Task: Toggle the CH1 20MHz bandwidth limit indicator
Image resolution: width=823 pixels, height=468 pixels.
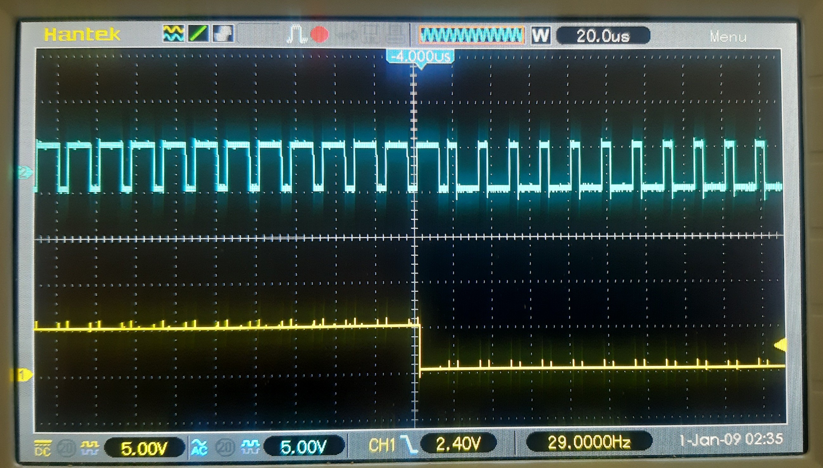Action: click(x=66, y=447)
